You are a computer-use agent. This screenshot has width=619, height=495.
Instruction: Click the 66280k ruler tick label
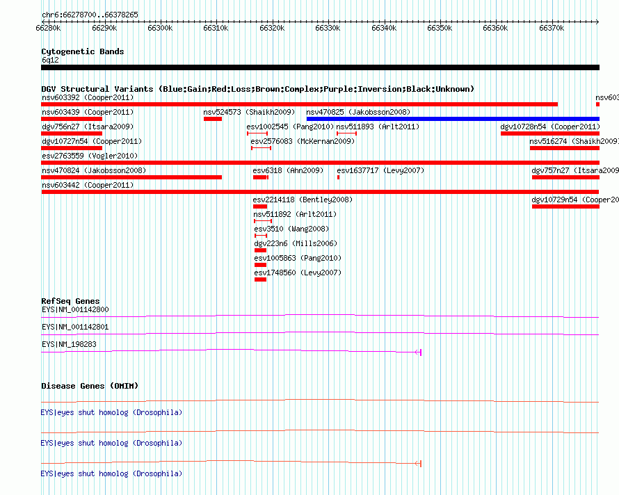[48, 28]
